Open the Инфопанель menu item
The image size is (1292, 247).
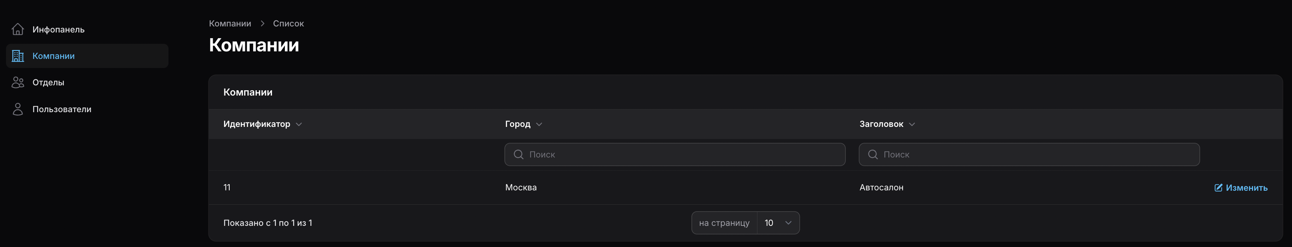[58, 29]
